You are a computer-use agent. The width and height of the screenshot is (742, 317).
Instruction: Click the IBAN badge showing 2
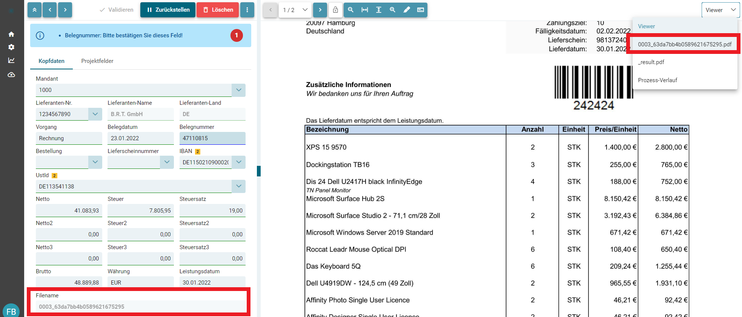(x=198, y=152)
